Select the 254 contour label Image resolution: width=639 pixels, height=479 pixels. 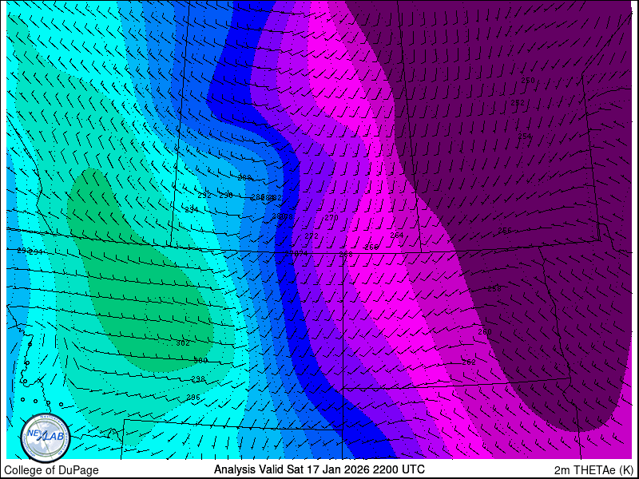click(x=525, y=136)
